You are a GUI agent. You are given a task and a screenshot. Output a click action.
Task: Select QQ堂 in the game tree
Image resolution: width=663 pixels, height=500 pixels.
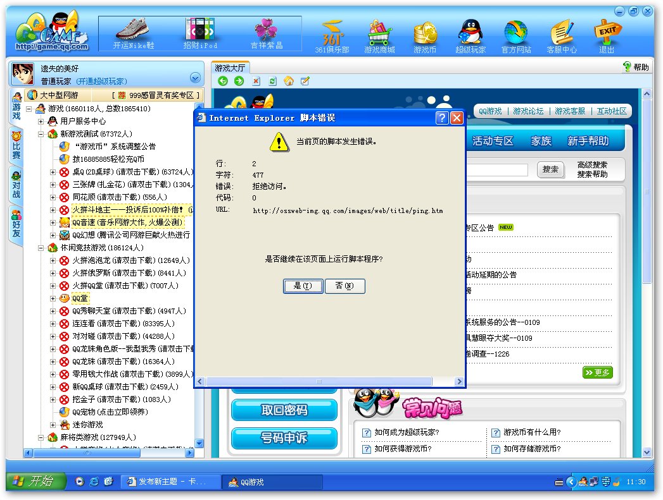point(80,298)
